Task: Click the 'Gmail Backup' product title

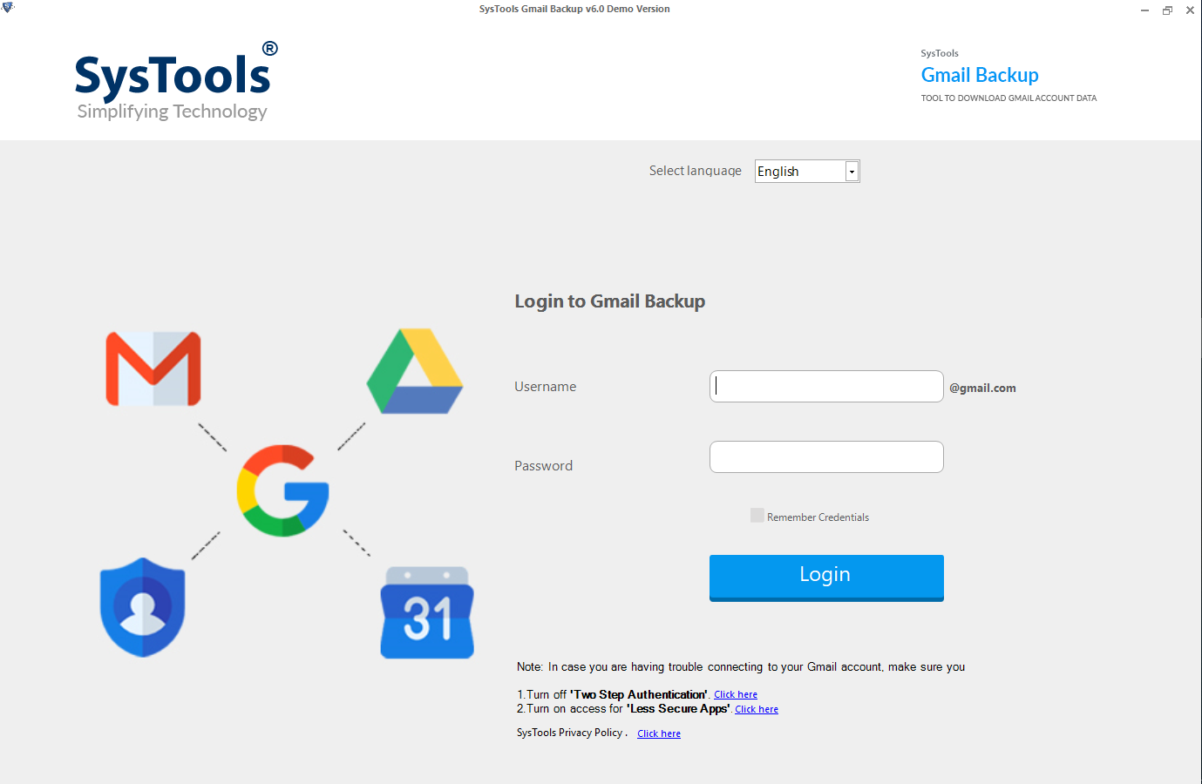Action: pos(980,75)
